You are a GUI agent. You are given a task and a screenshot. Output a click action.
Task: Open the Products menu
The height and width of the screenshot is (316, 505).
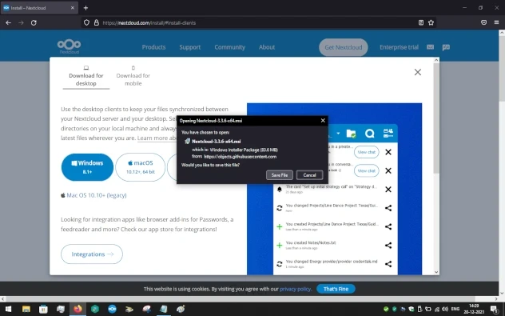click(x=153, y=47)
